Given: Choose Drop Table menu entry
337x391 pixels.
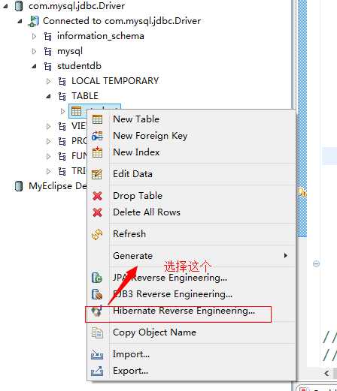Looking at the screenshot, I should click(x=192, y=196).
